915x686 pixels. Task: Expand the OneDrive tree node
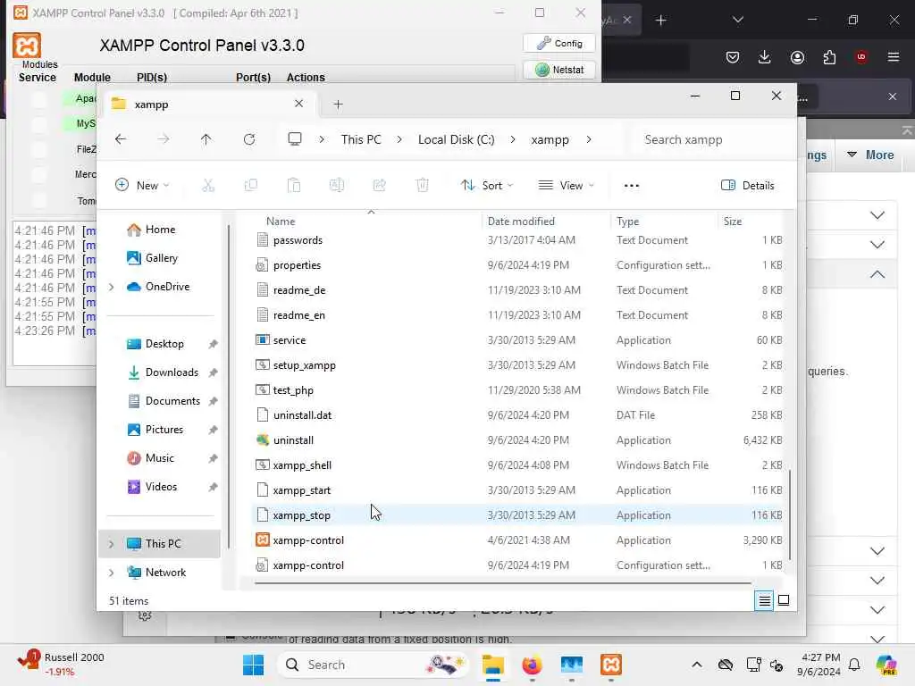pyautogui.click(x=112, y=287)
